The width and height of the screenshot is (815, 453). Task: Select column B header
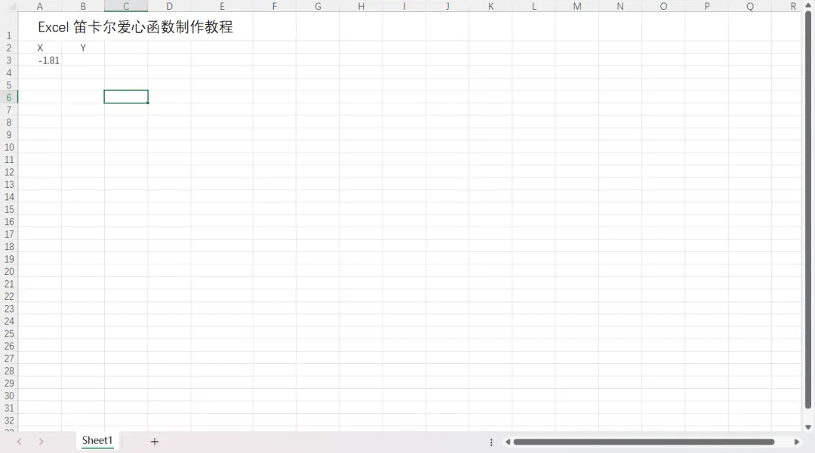(83, 6)
